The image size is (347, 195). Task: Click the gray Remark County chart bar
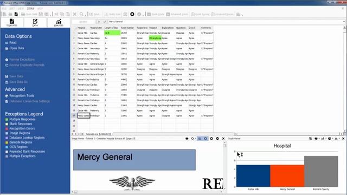321,171
